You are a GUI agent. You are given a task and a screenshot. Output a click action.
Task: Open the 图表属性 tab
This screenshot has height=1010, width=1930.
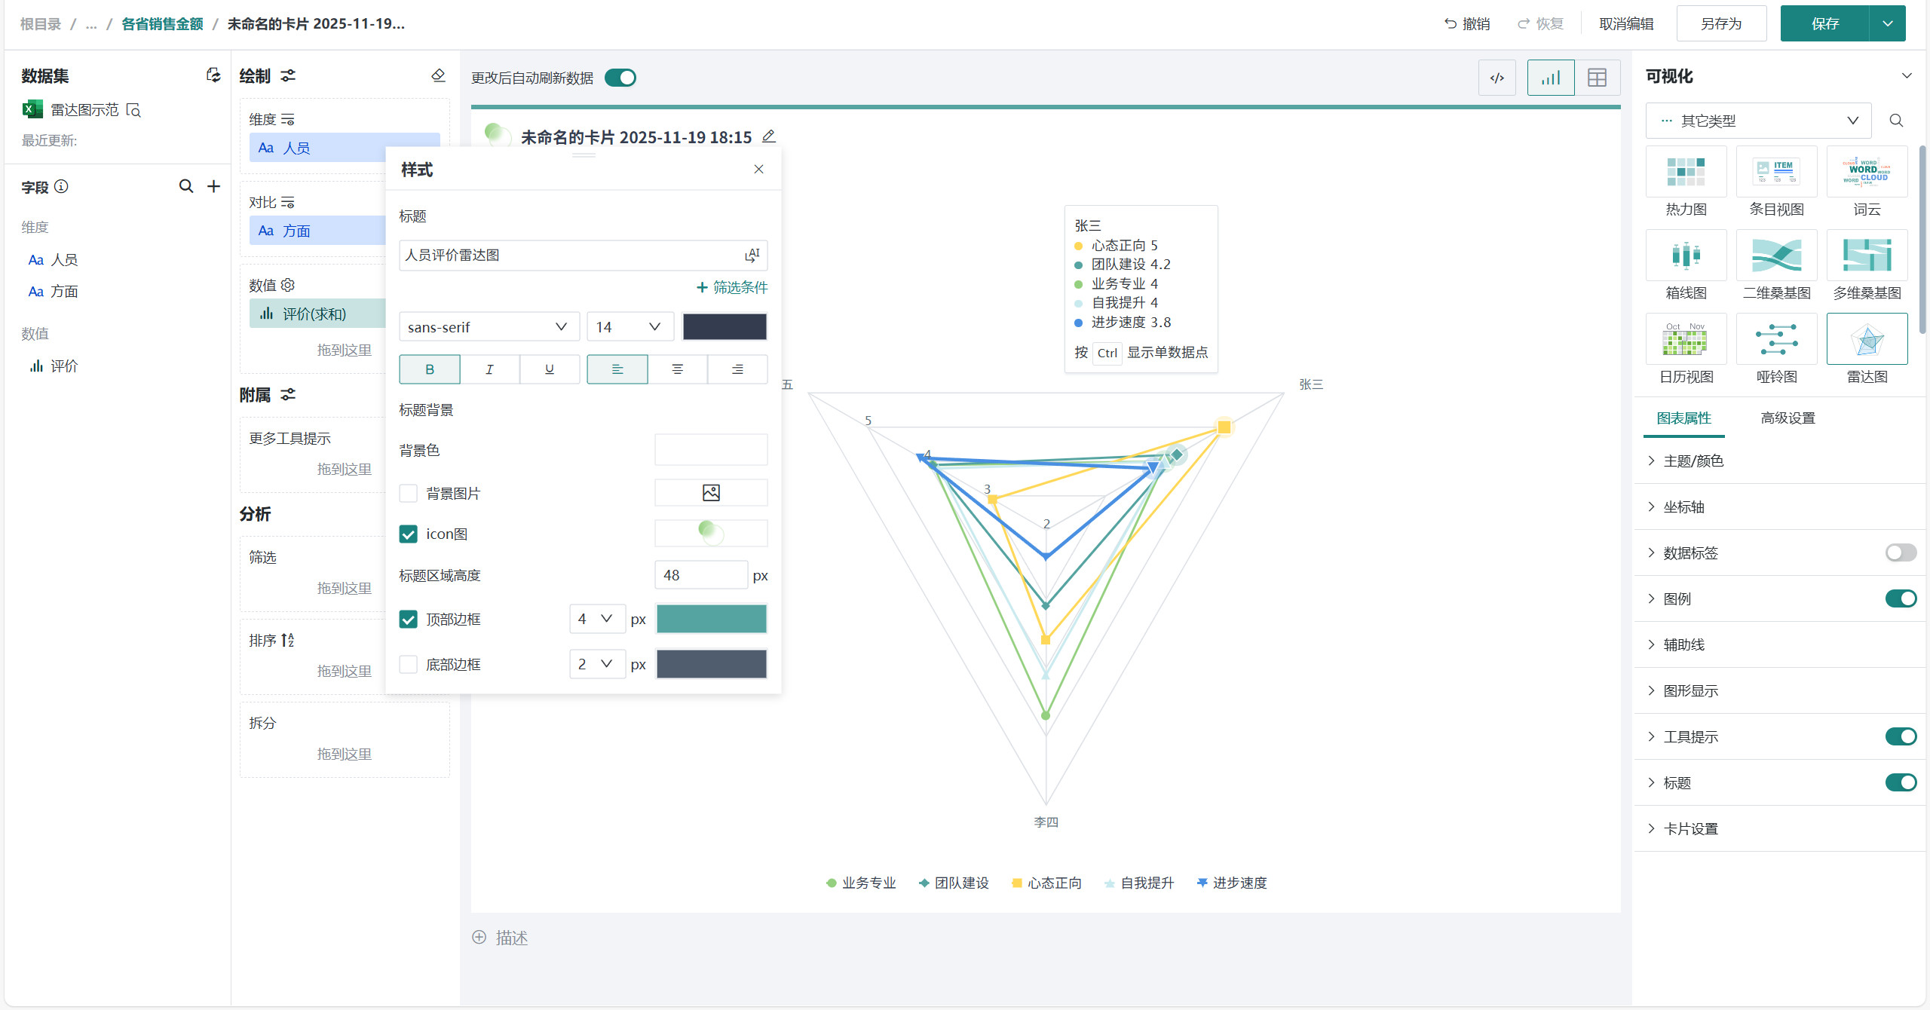pyautogui.click(x=1683, y=418)
